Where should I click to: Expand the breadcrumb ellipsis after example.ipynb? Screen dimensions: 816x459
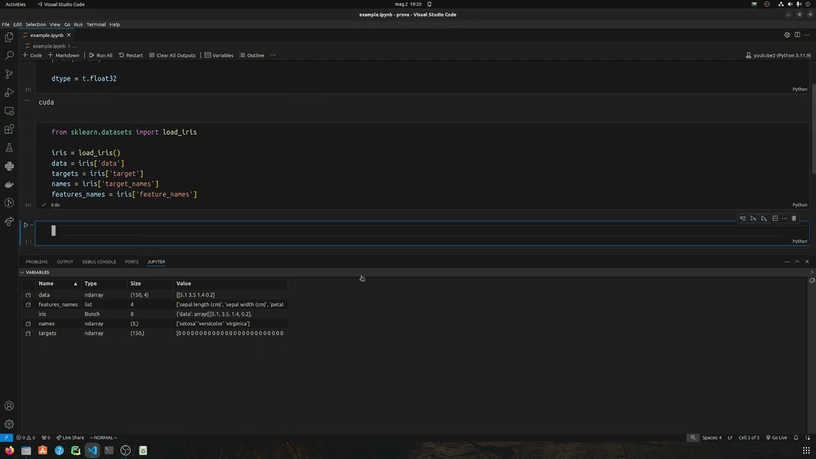point(74,46)
